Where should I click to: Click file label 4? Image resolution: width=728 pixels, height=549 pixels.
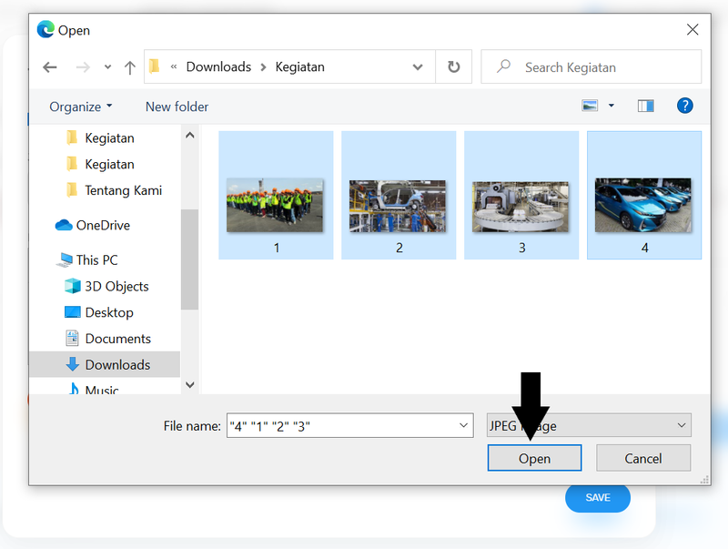[x=645, y=248]
